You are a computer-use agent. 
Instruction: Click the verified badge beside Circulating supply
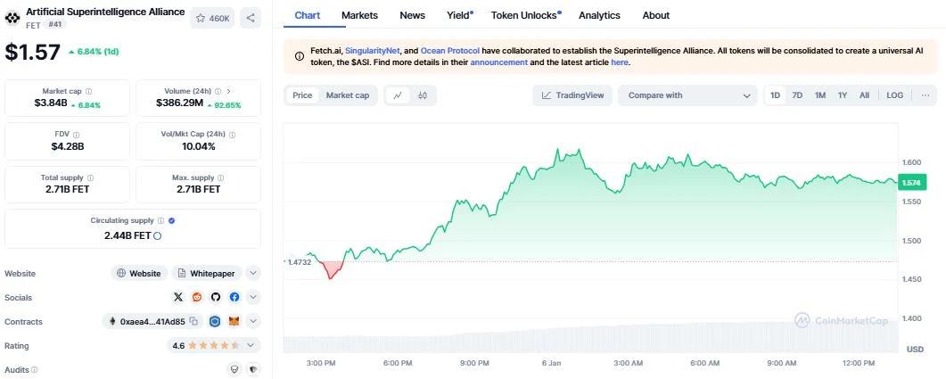point(172,221)
